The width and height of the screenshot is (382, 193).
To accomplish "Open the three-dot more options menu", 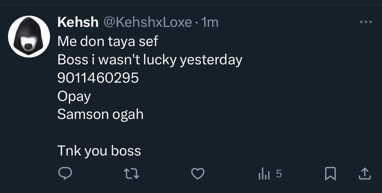I will 365,22.
